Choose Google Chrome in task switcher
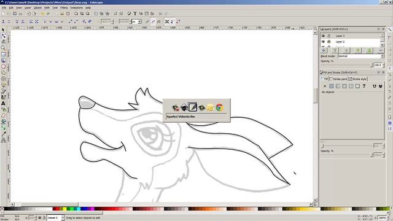Viewport: 393px width, 221px height. [x=220, y=107]
